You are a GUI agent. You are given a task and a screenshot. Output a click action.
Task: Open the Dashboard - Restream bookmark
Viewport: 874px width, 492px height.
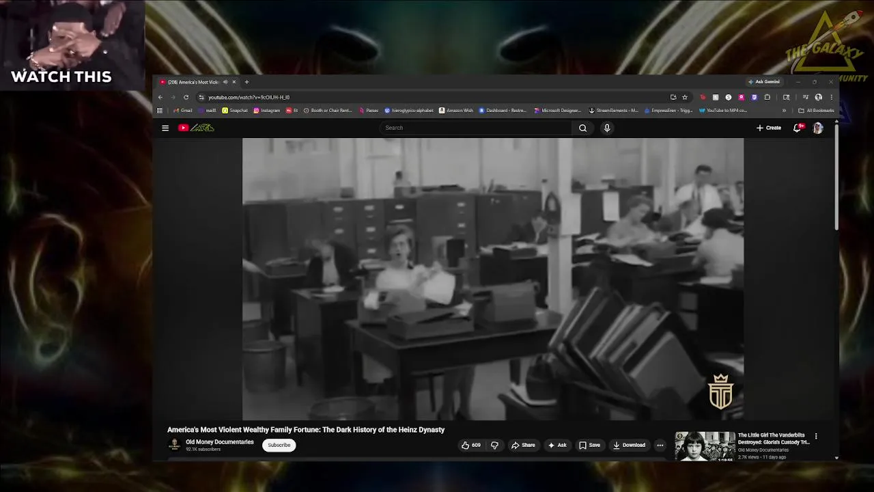502,110
